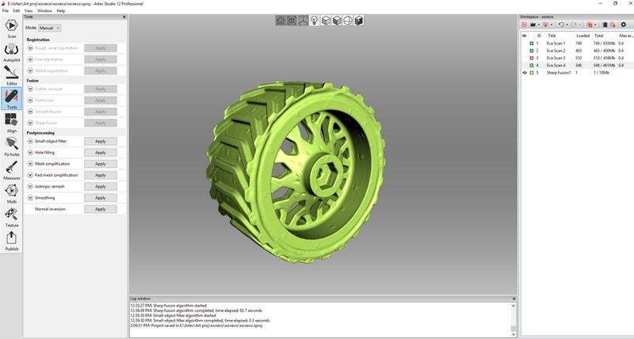Click the home view icon in viewport toolbar
This screenshot has width=634, height=339.
[281, 21]
